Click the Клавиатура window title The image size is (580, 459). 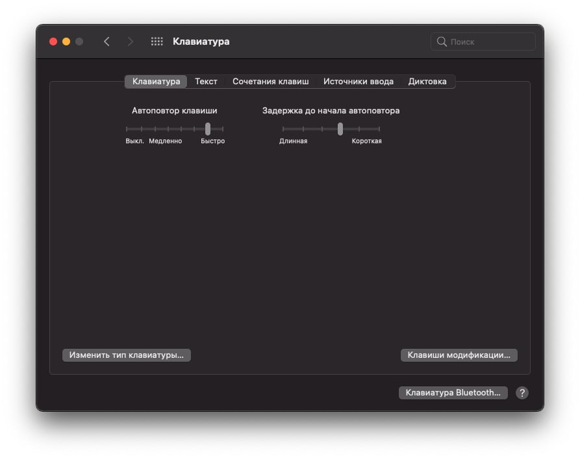201,41
